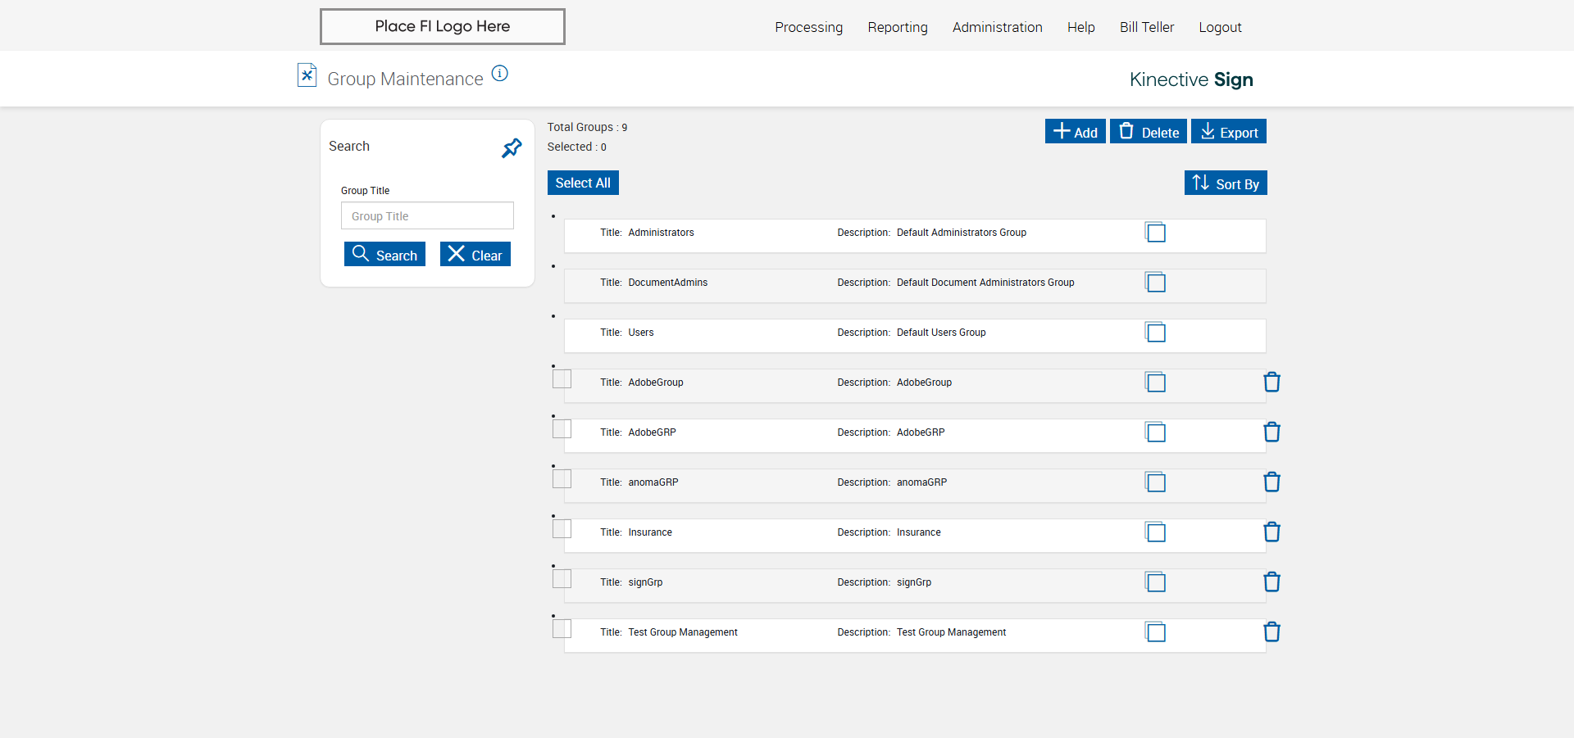Open the Administration menu
The image size is (1574, 738).
point(997,27)
